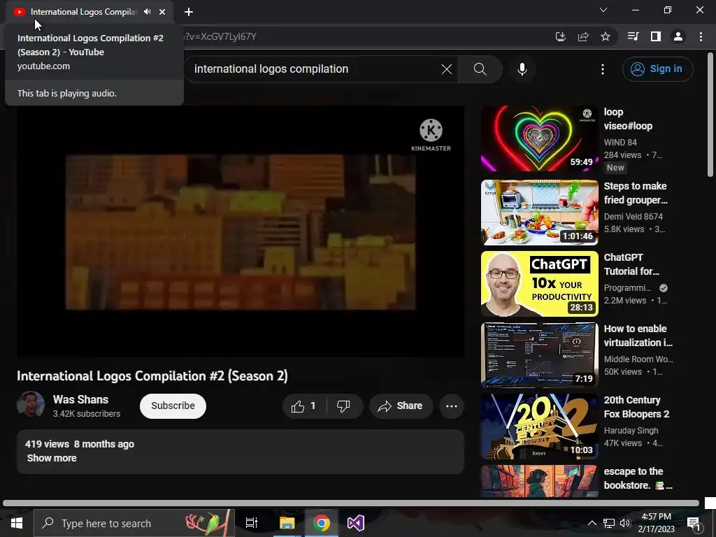This screenshot has height=537, width=716.
Task: Click the Sign in button
Action: (657, 69)
